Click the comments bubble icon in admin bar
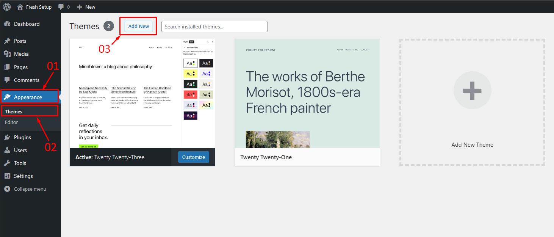 tap(61, 7)
